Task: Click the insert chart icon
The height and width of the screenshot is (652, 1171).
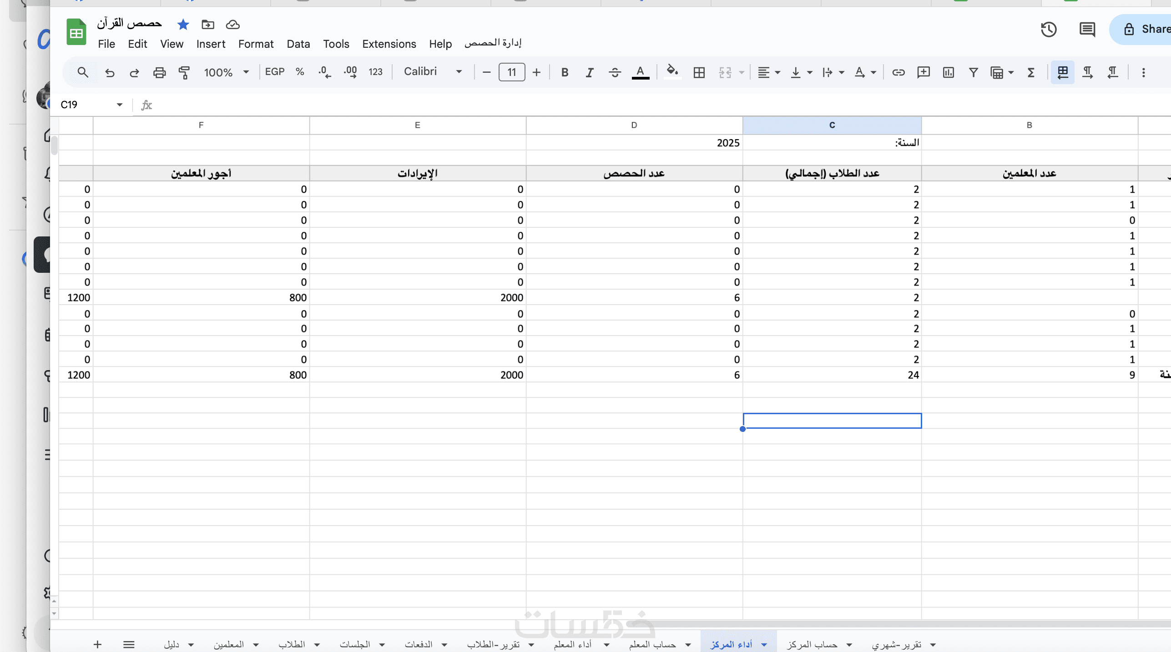Action: point(948,72)
